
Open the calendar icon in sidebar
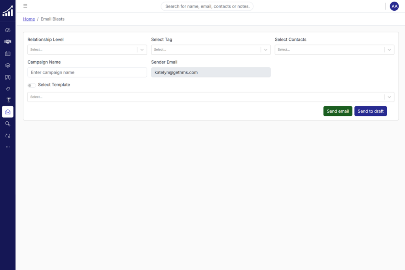pyautogui.click(x=8, y=53)
